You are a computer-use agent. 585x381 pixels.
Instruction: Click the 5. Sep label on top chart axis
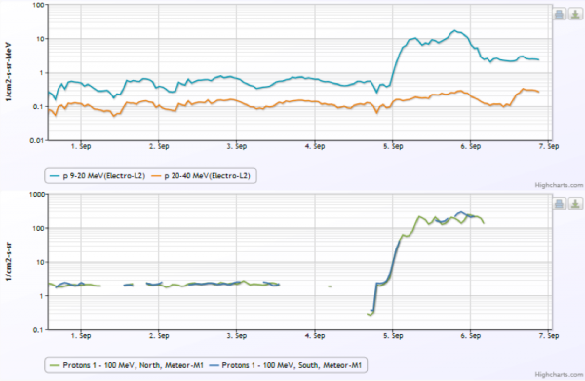click(x=393, y=146)
